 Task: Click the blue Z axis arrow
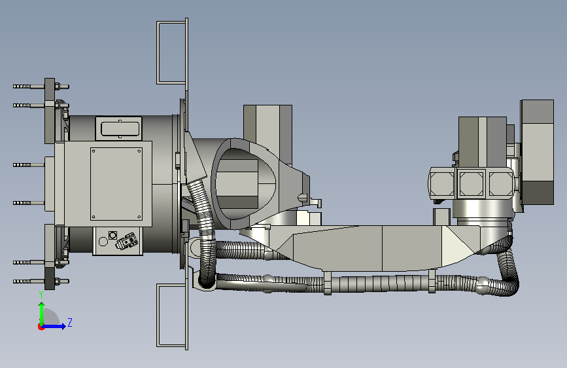[54, 326]
